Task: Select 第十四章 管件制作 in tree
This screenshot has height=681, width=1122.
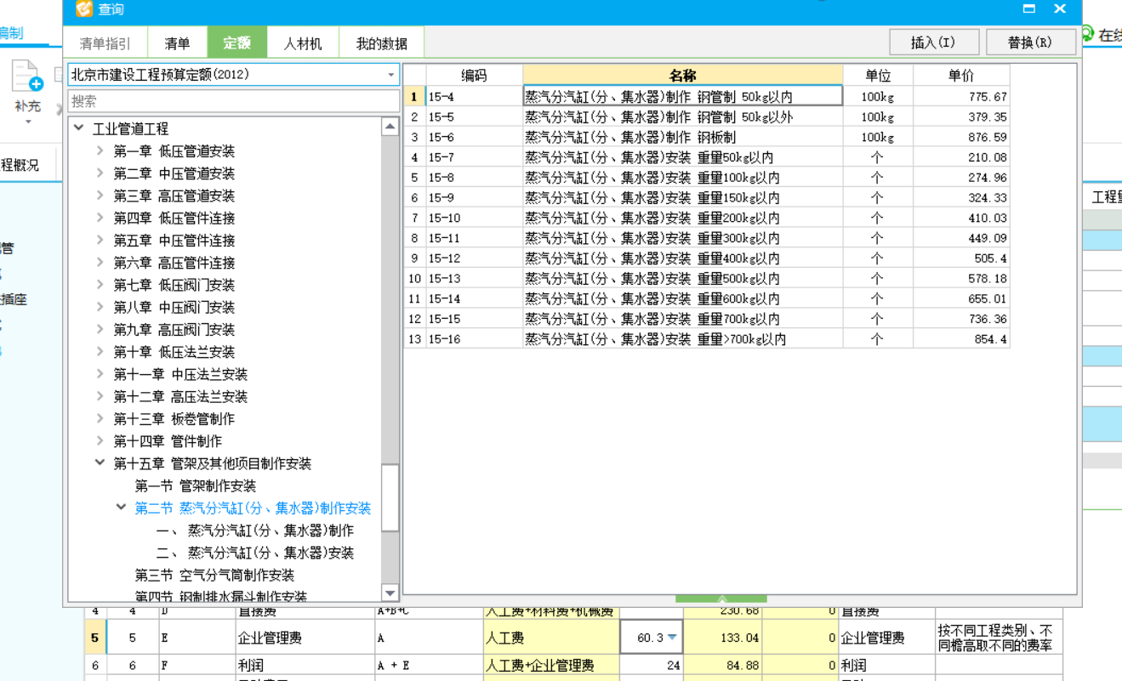Action: 168,441
